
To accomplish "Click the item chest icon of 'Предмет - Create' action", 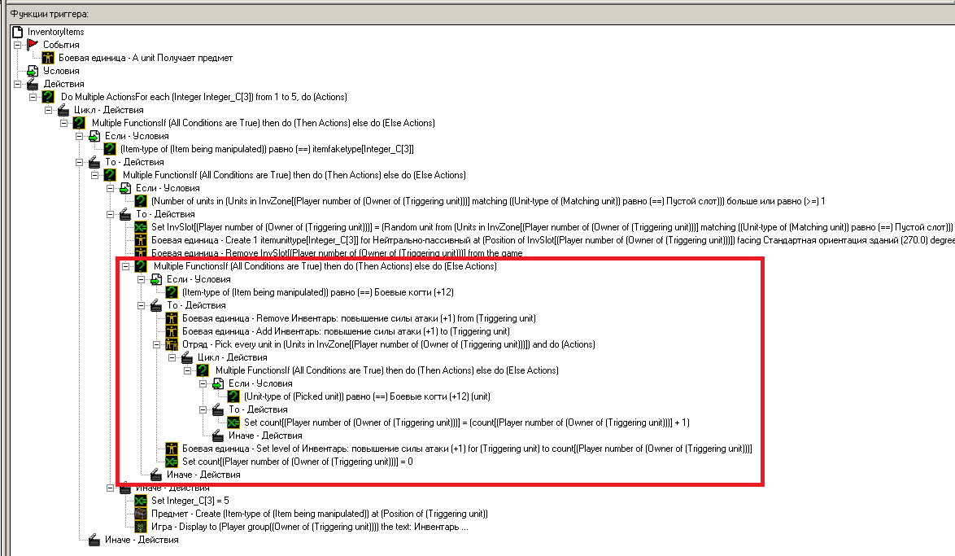I will (x=141, y=514).
